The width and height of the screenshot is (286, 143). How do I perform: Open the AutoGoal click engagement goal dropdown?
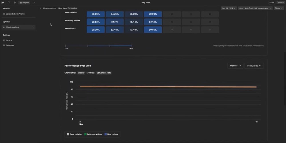click(255, 8)
